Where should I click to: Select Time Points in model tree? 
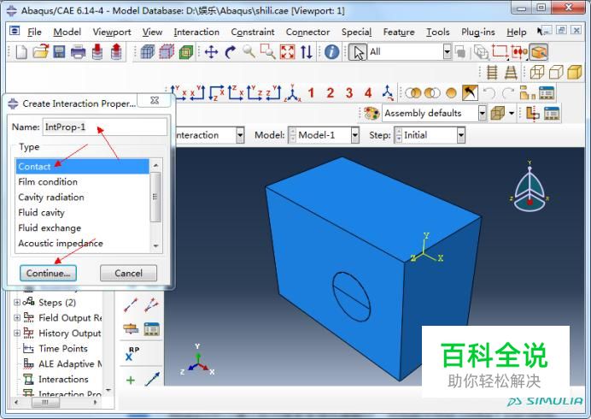click(63, 348)
